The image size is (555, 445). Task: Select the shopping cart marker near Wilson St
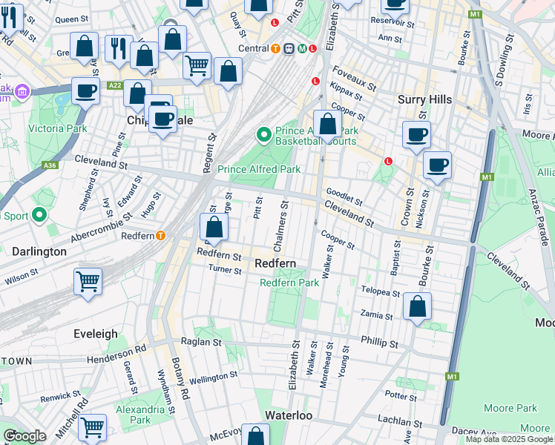[88, 283]
